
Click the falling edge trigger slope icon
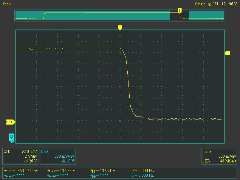click(x=209, y=4)
